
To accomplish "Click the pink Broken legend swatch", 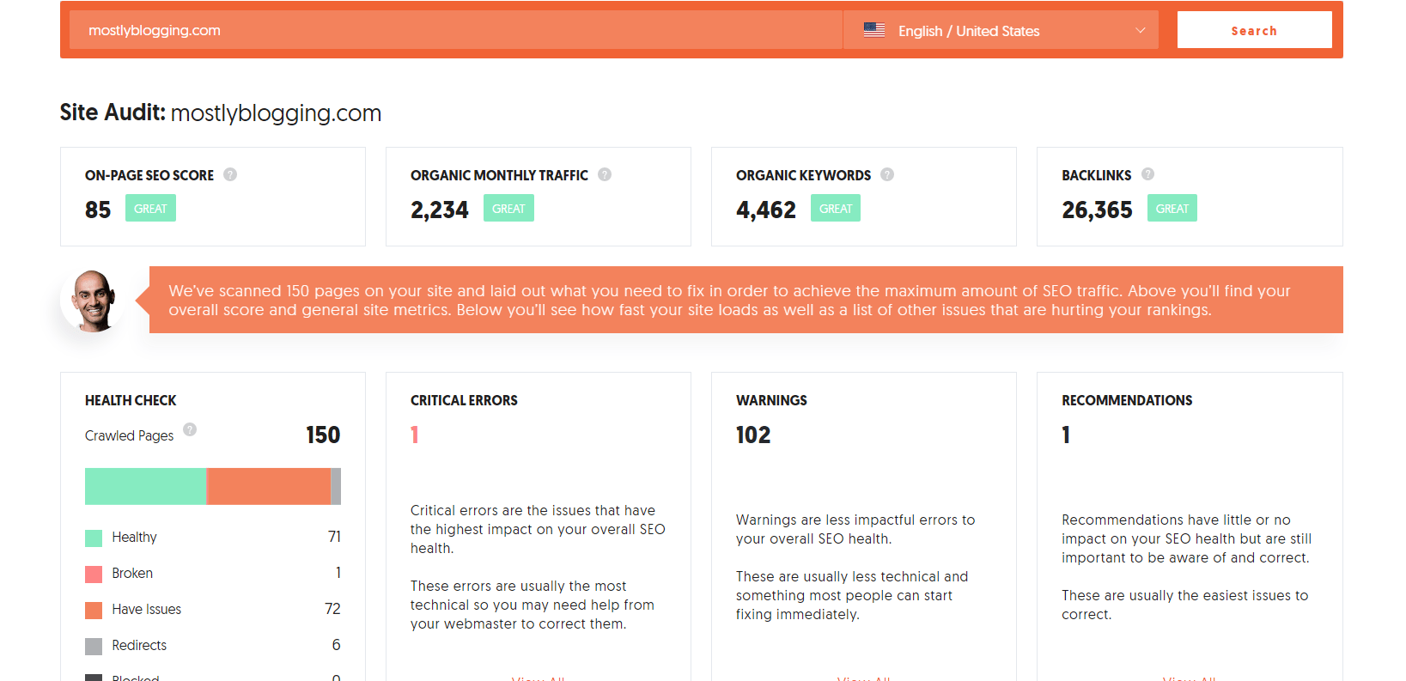I will click(x=94, y=575).
